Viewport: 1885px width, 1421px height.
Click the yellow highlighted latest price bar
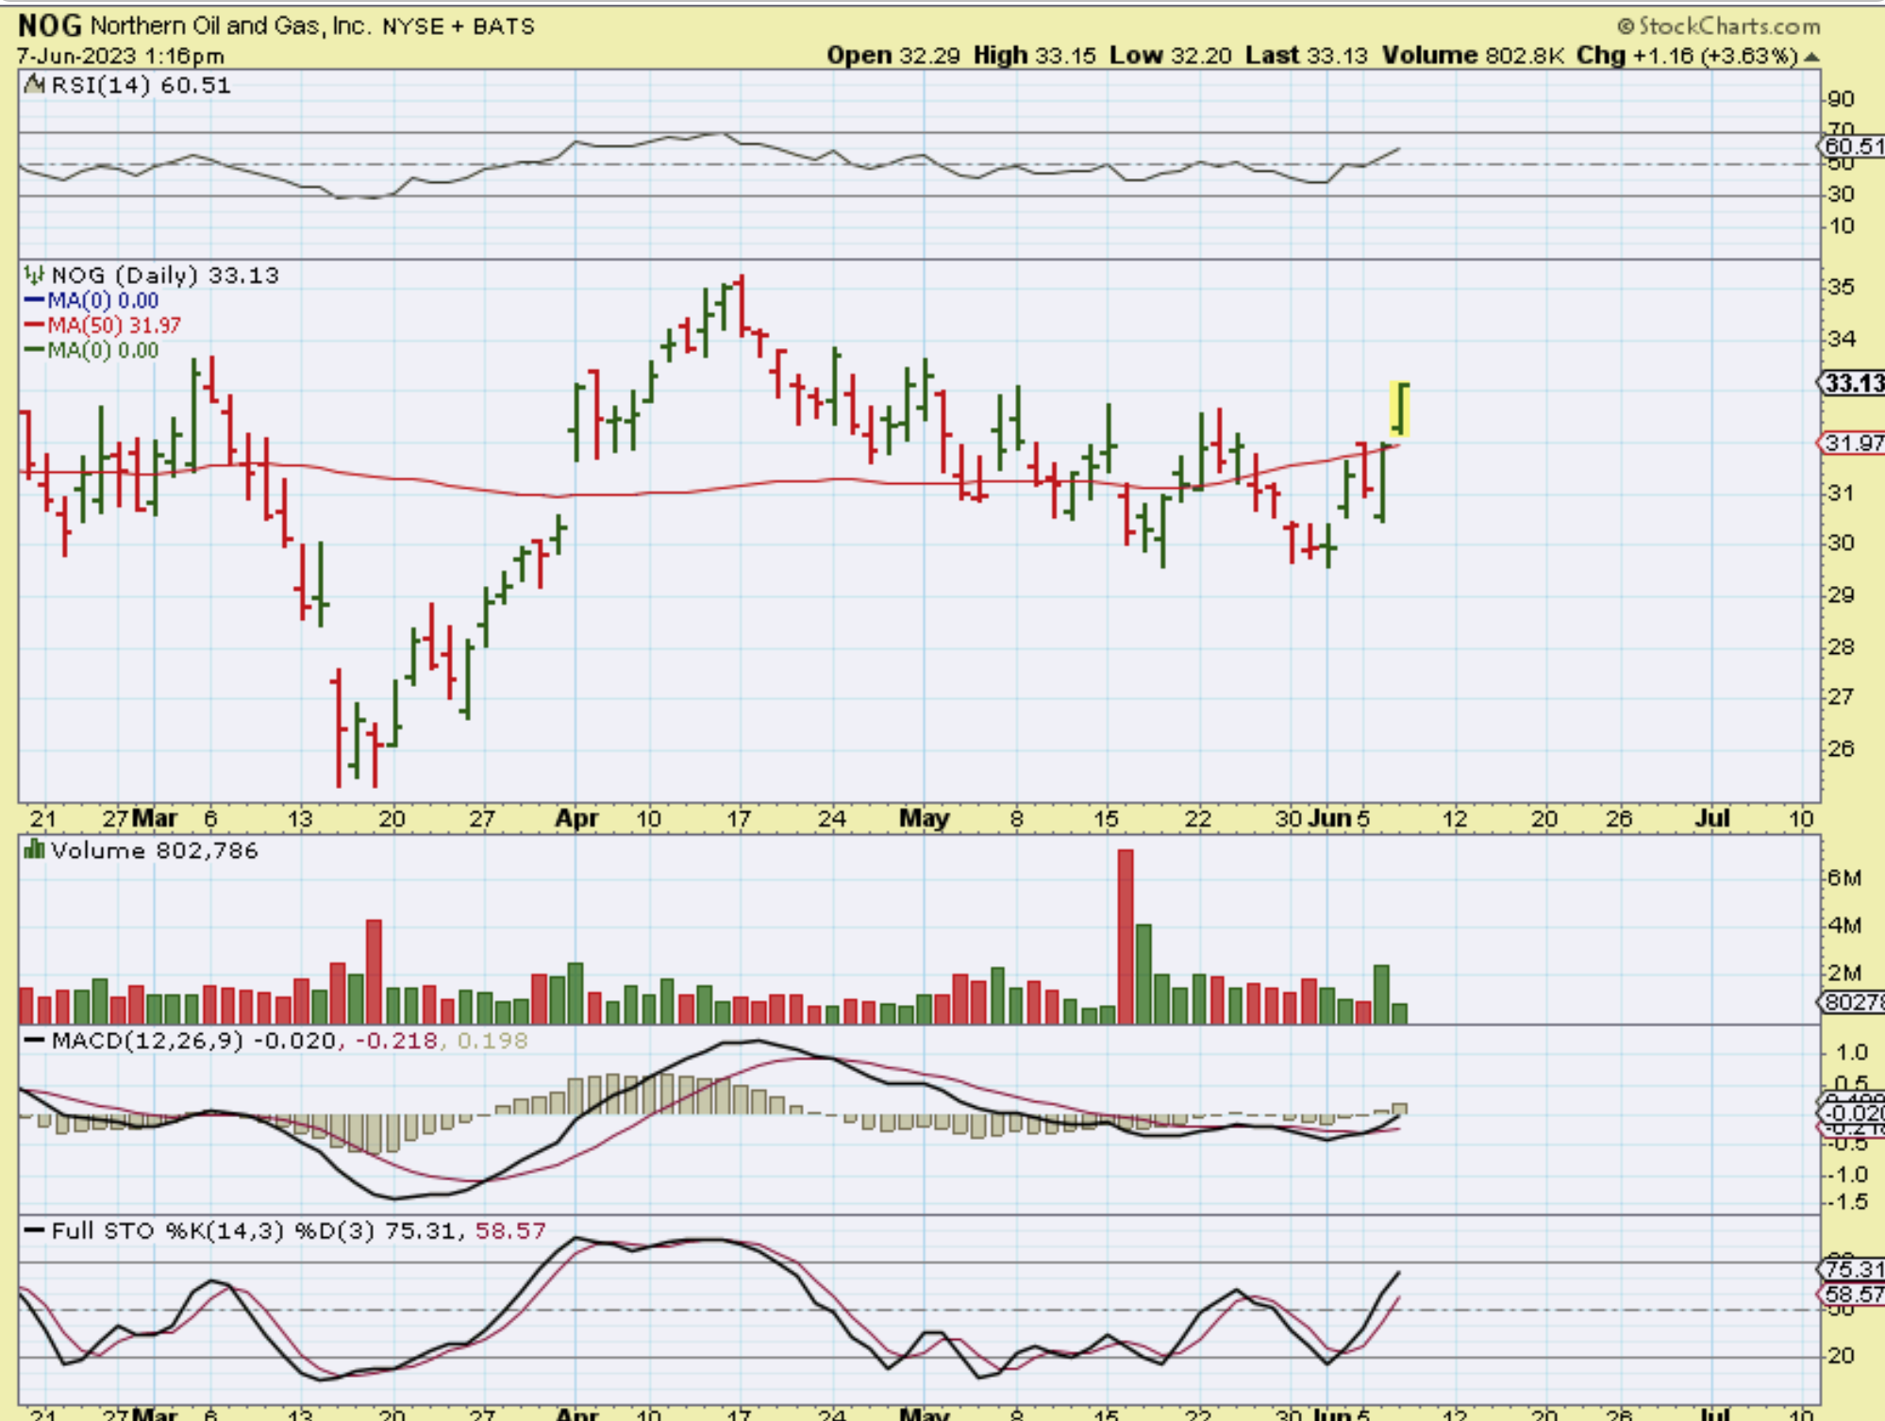pyautogui.click(x=1400, y=409)
